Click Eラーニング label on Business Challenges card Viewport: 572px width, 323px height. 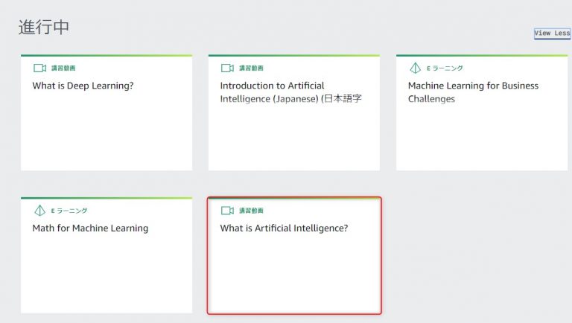[445, 68]
